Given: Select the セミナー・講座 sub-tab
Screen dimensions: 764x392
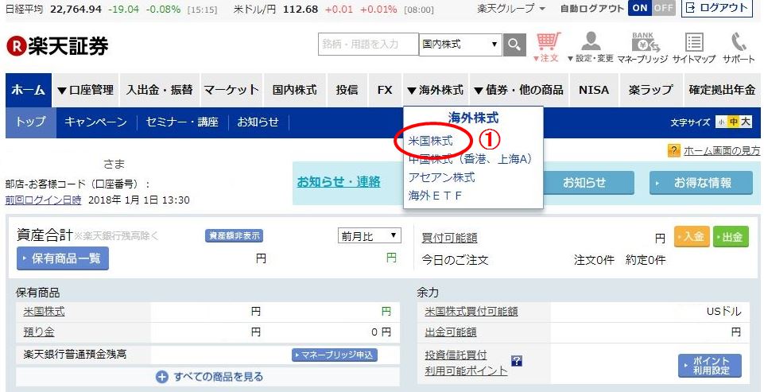Looking at the screenshot, I should pyautogui.click(x=182, y=122).
